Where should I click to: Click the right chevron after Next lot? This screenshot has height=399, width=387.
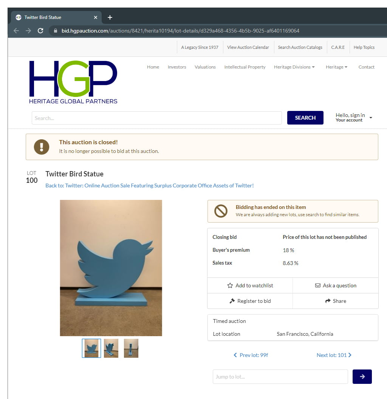tap(350, 355)
